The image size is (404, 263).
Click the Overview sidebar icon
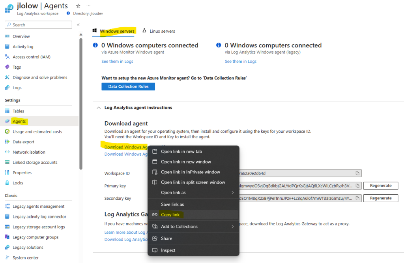pos(7,36)
